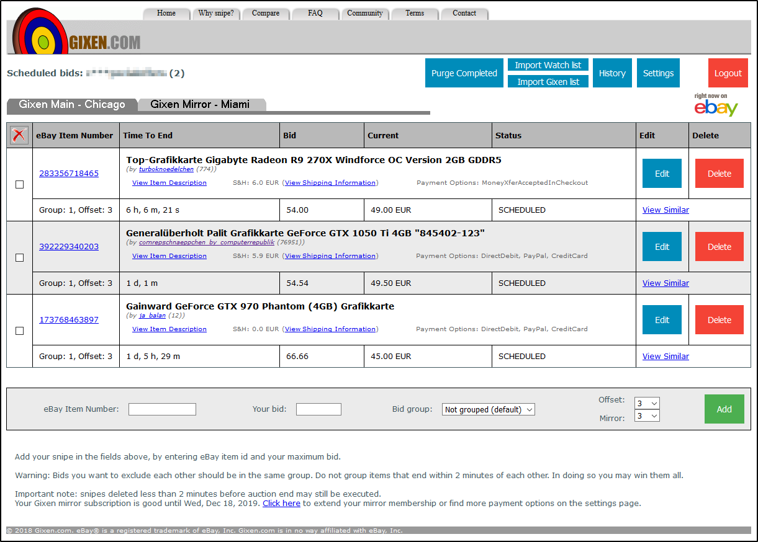
Task: Select the checkbox for the GTX 1050 Ti item
Action: click(x=19, y=257)
